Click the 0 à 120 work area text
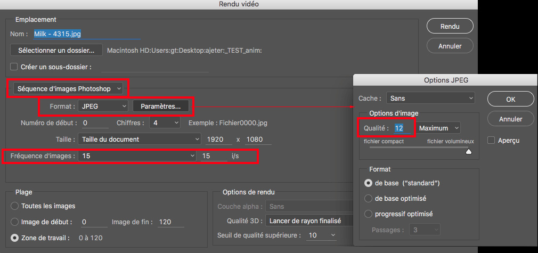Viewport: 538px width, 253px height. (91, 238)
